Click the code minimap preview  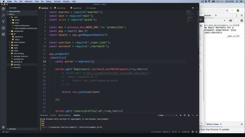[190, 16]
